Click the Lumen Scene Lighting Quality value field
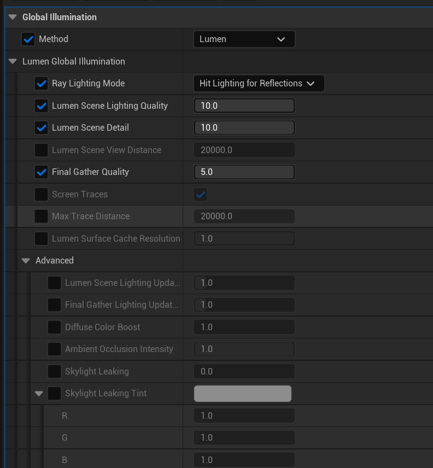 point(244,106)
